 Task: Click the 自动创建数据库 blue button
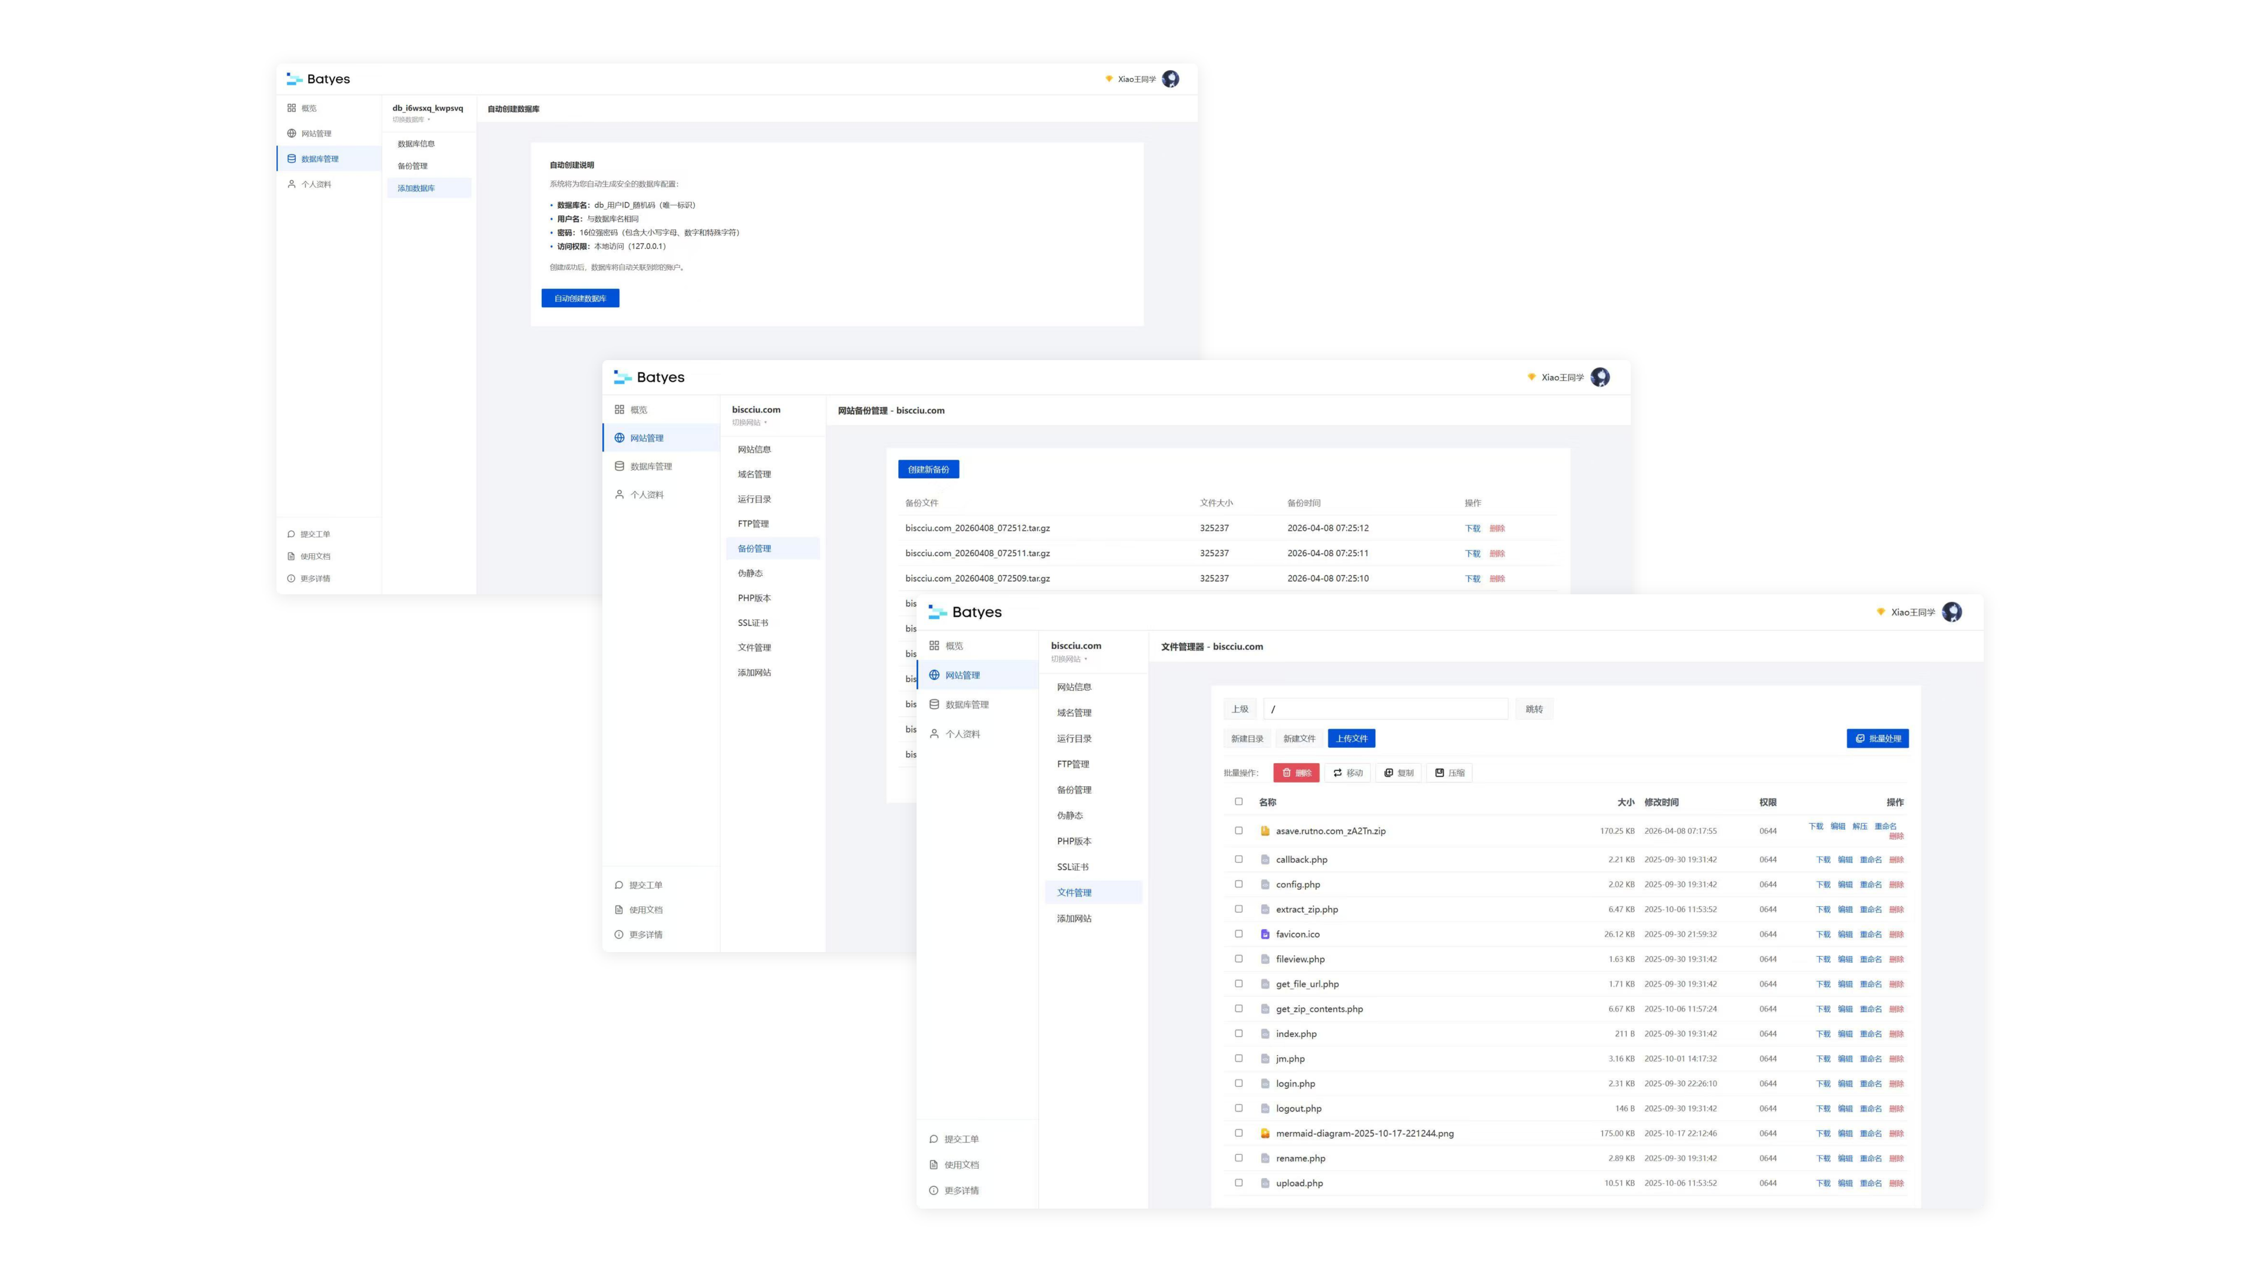click(x=579, y=298)
